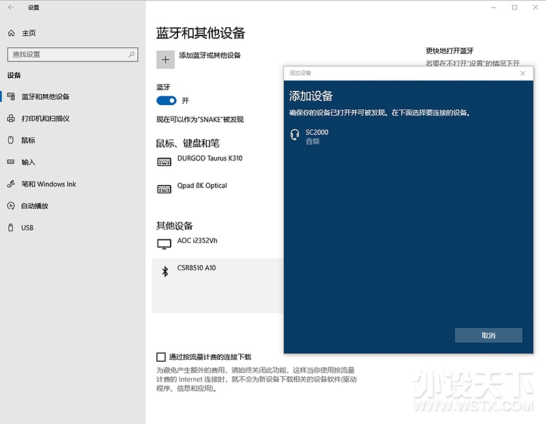546x424 pixels.
Task: Click the search magnifier icon
Action: click(x=131, y=55)
